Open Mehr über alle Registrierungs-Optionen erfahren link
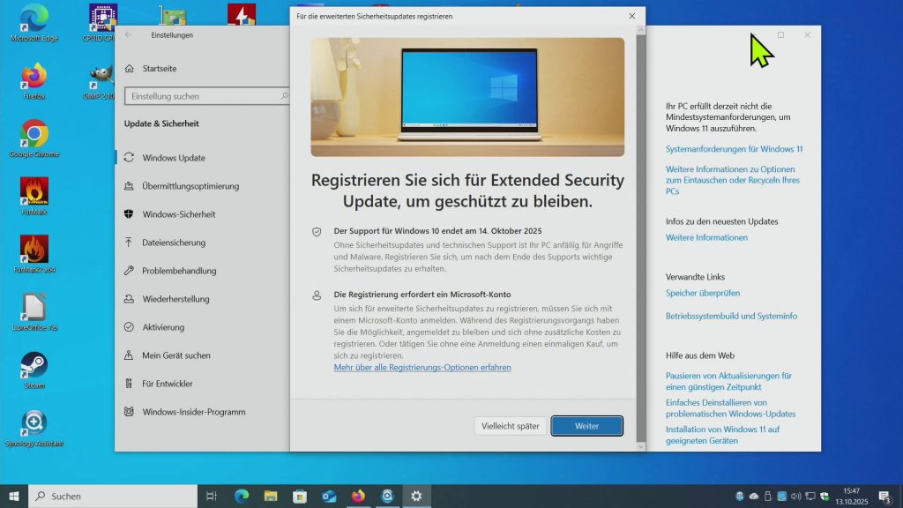Screen dimensions: 903x508 tap(422, 367)
